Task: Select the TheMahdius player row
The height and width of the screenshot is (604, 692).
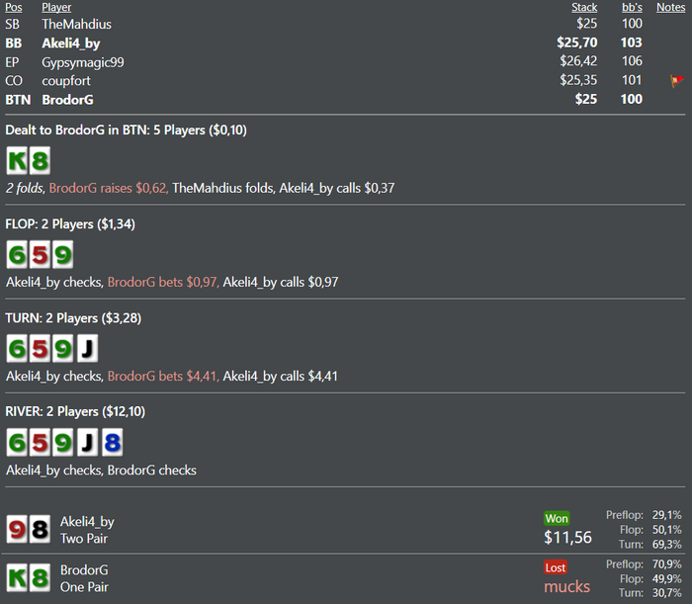Action: point(345,24)
